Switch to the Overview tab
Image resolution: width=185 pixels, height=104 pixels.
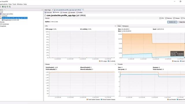click(48, 12)
